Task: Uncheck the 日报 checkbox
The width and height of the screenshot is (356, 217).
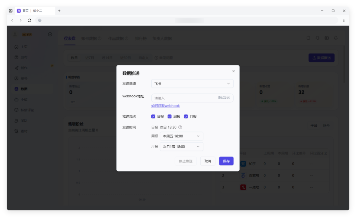Action: point(153,116)
